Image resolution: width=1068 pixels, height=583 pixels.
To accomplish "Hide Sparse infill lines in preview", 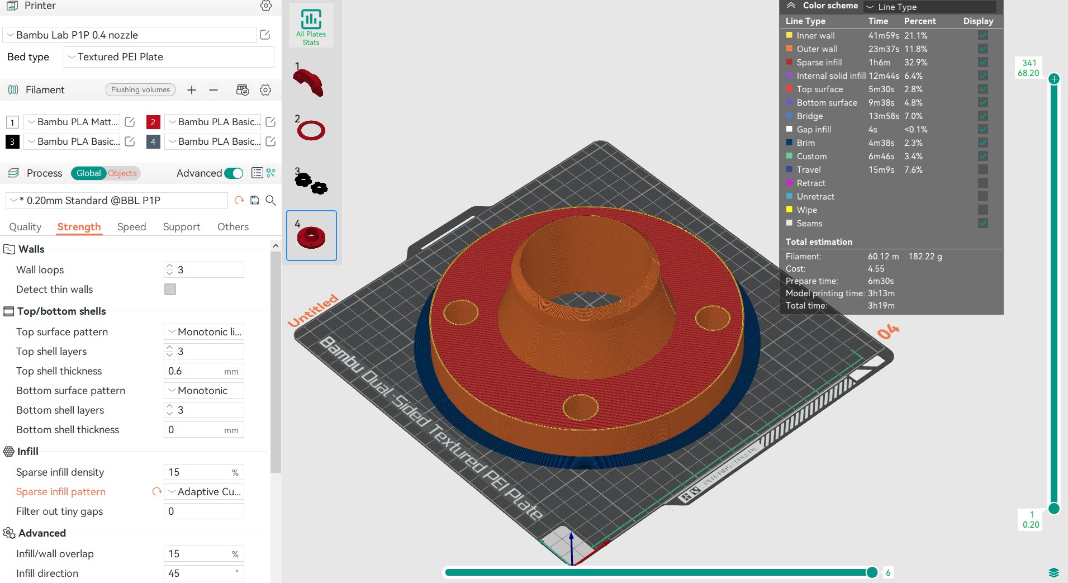I will pos(983,62).
